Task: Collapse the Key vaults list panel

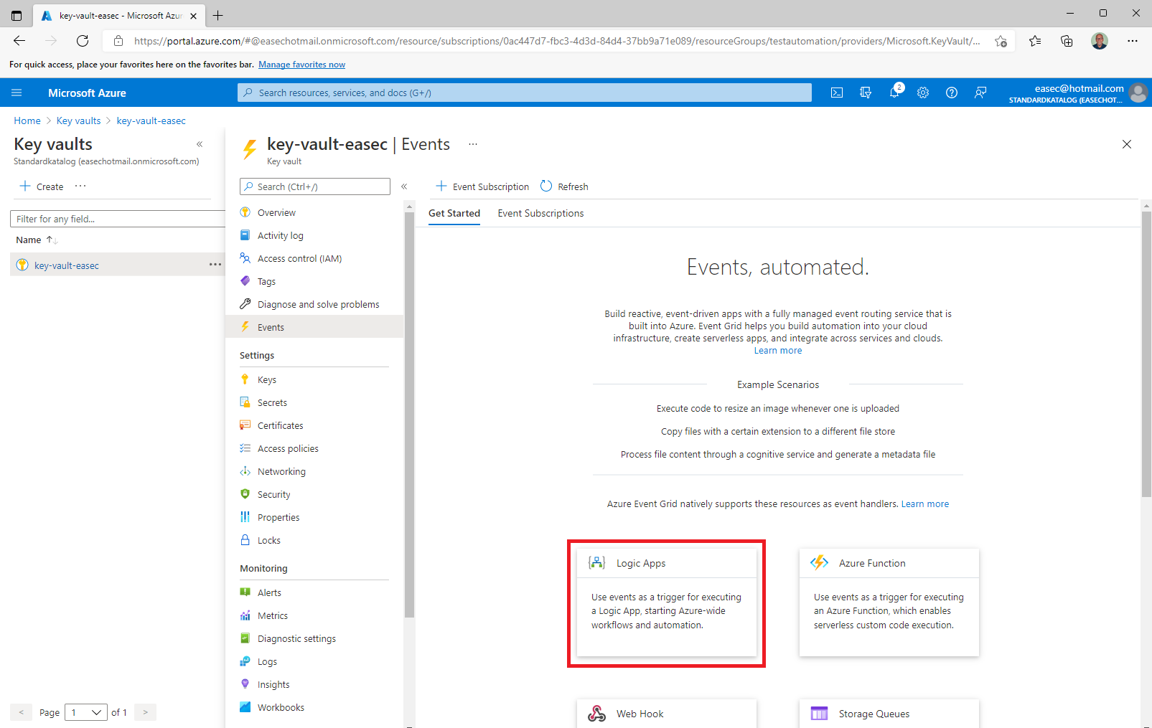Action: [x=200, y=144]
